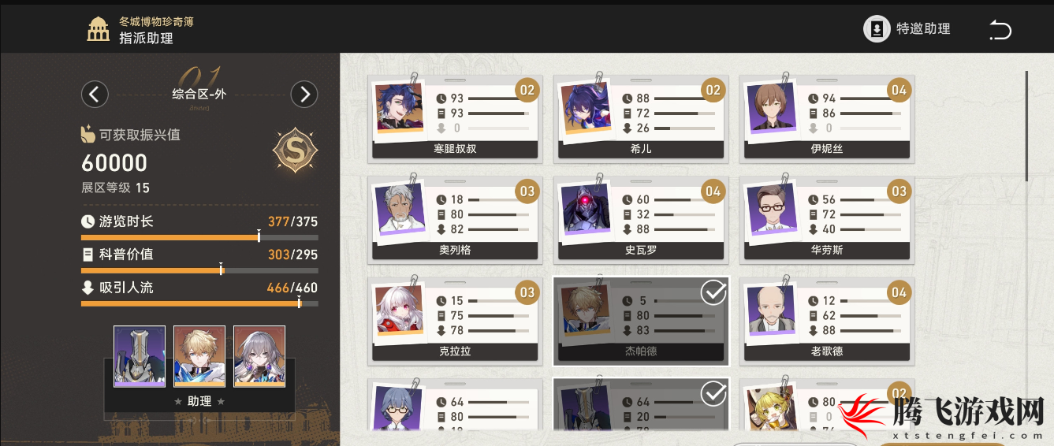Click the museum building icon in header
Viewport: 1054px width, 446px height.
(99, 29)
